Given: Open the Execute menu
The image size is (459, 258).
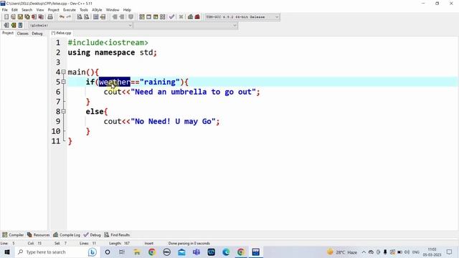Looking at the screenshot, I should pyautogui.click(x=70, y=10).
